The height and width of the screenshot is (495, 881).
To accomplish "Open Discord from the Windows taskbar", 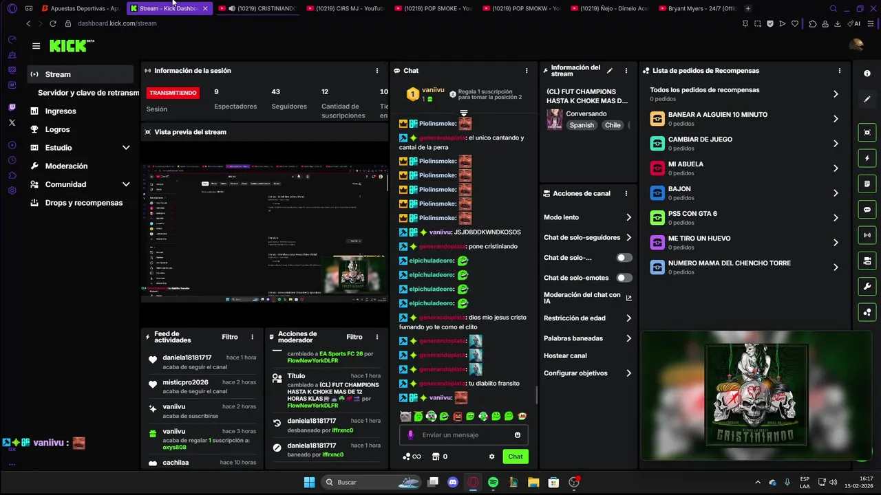I will [x=452, y=483].
